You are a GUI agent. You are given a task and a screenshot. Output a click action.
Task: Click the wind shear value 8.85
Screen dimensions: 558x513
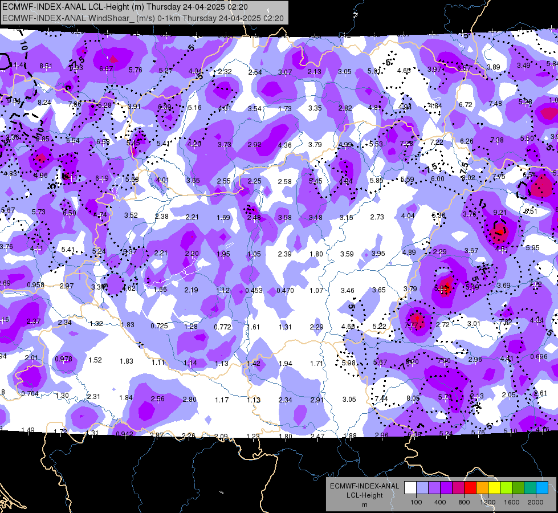click(43, 139)
